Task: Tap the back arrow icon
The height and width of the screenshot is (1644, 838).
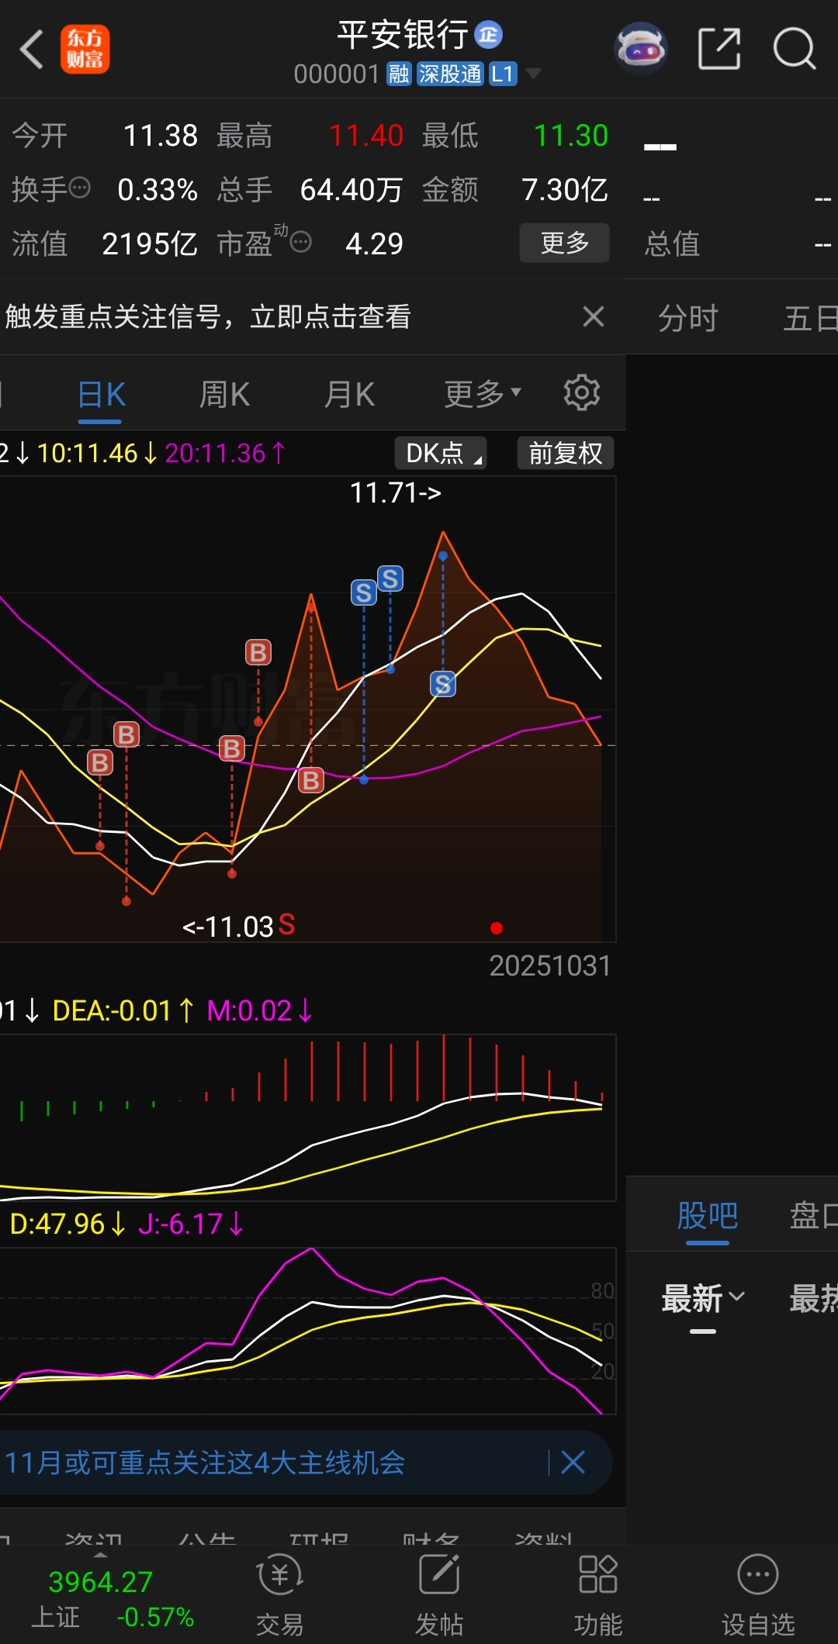Action: [x=32, y=50]
